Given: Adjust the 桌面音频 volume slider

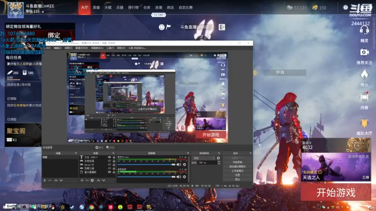Looking at the screenshot, I should click(147, 177).
